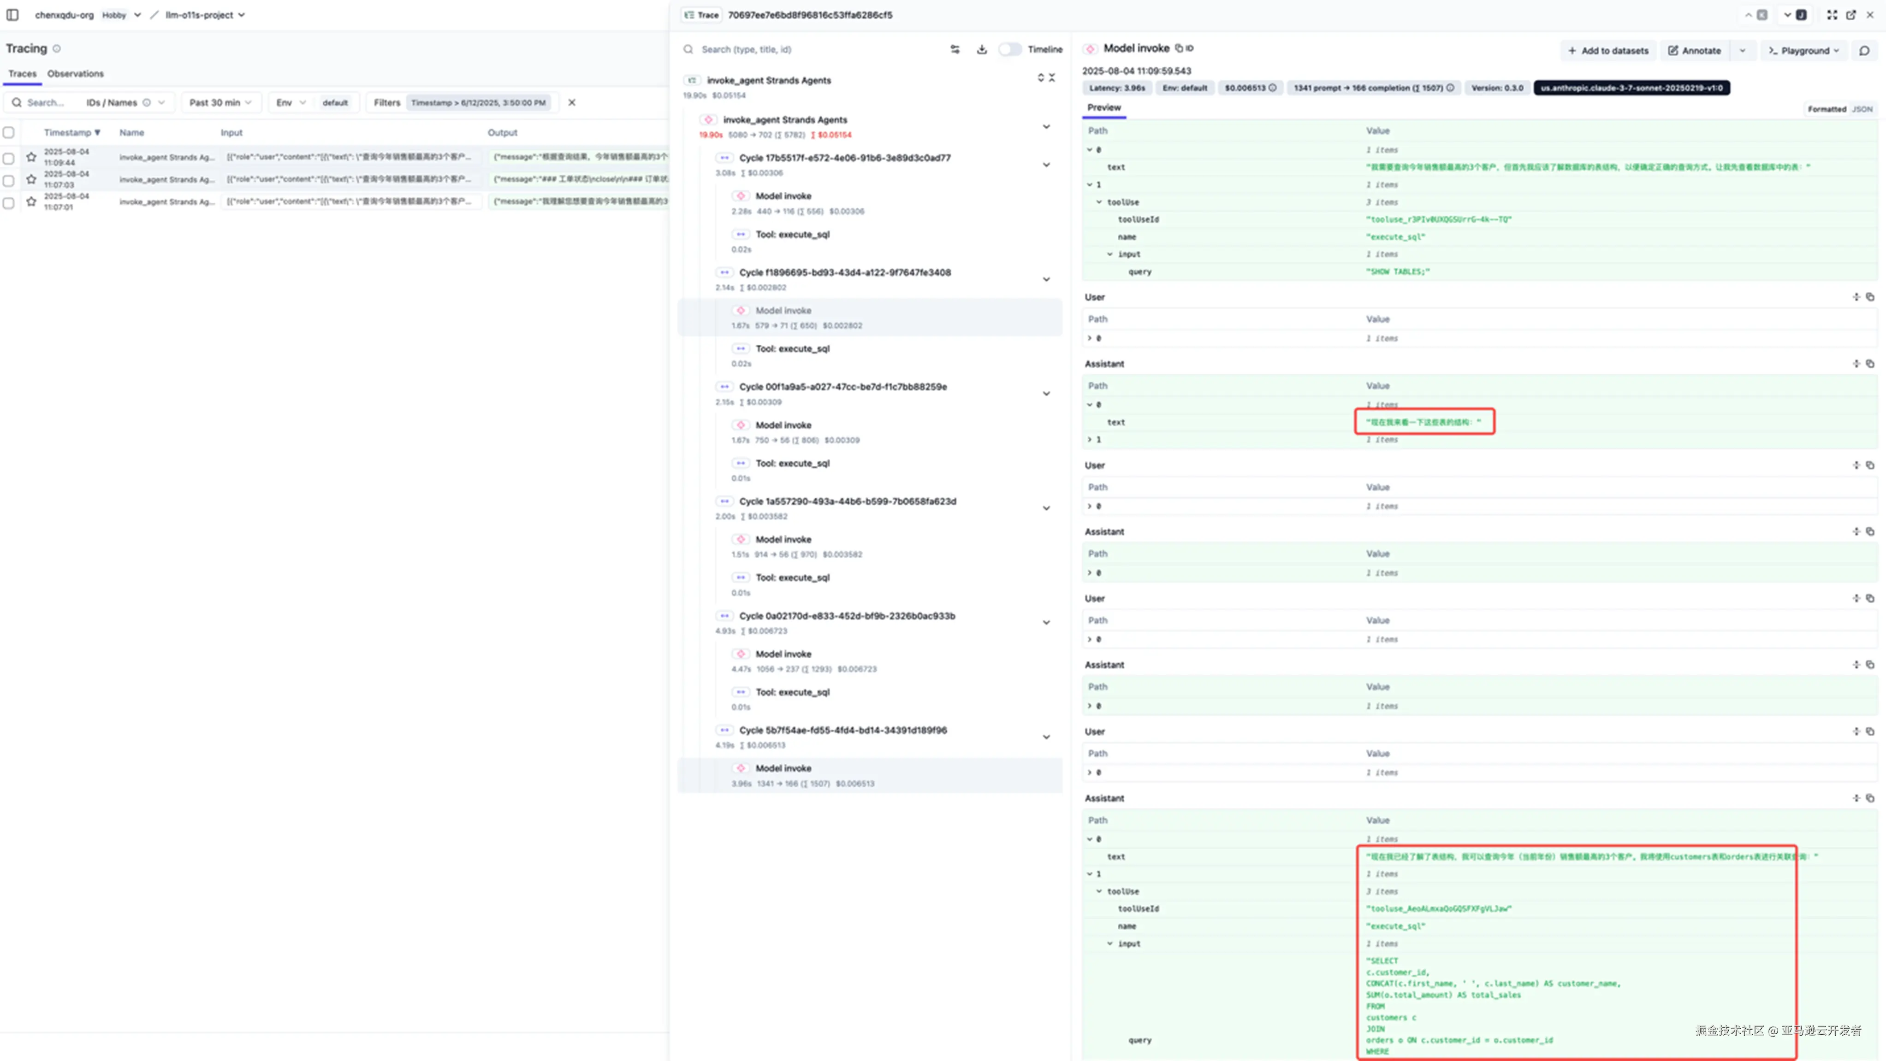
Task: Open trace in new tab icon
Action: click(1851, 15)
